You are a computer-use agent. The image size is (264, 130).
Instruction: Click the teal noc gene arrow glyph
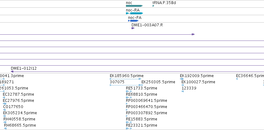click(134, 6)
